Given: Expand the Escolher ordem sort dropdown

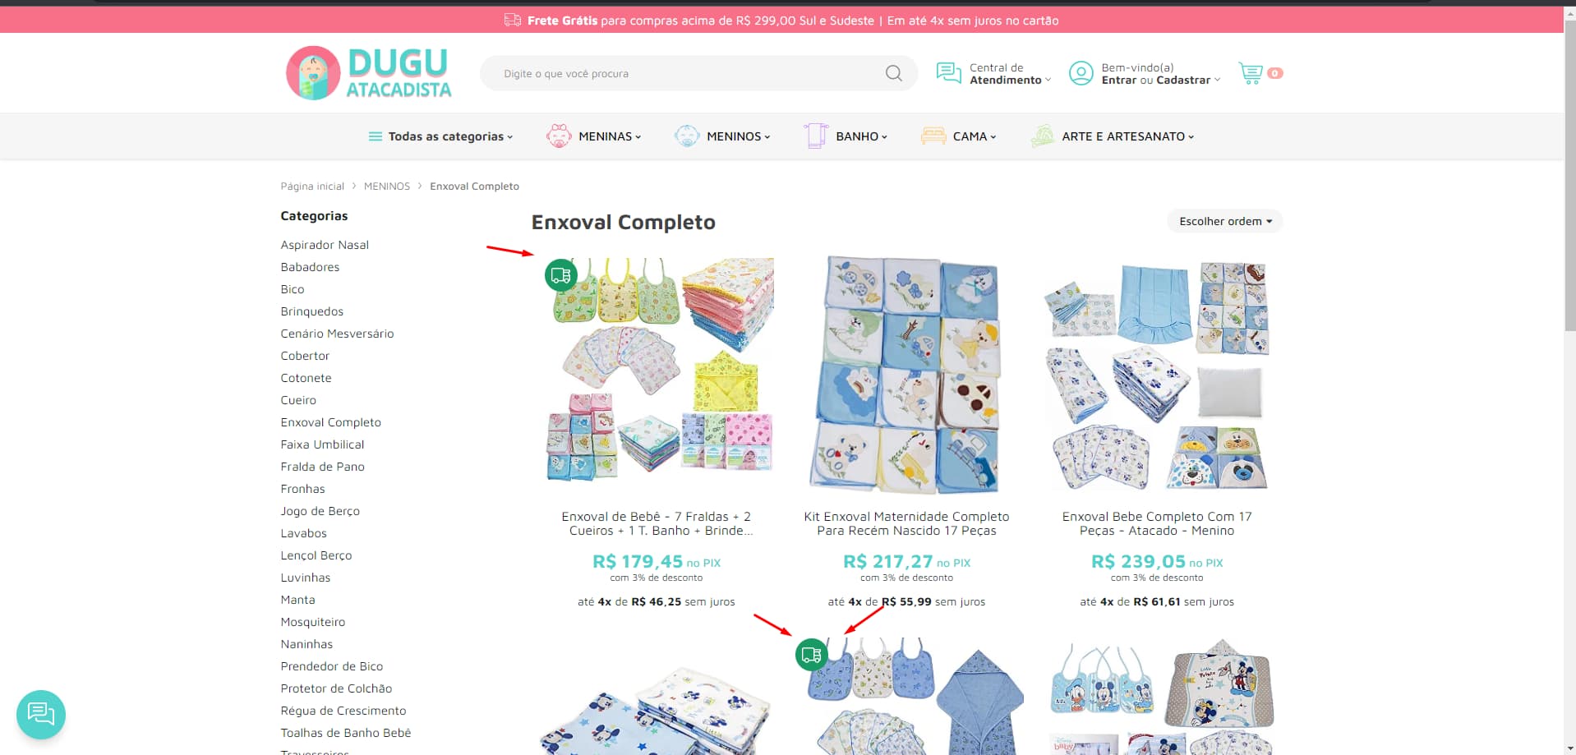Looking at the screenshot, I should coord(1224,221).
